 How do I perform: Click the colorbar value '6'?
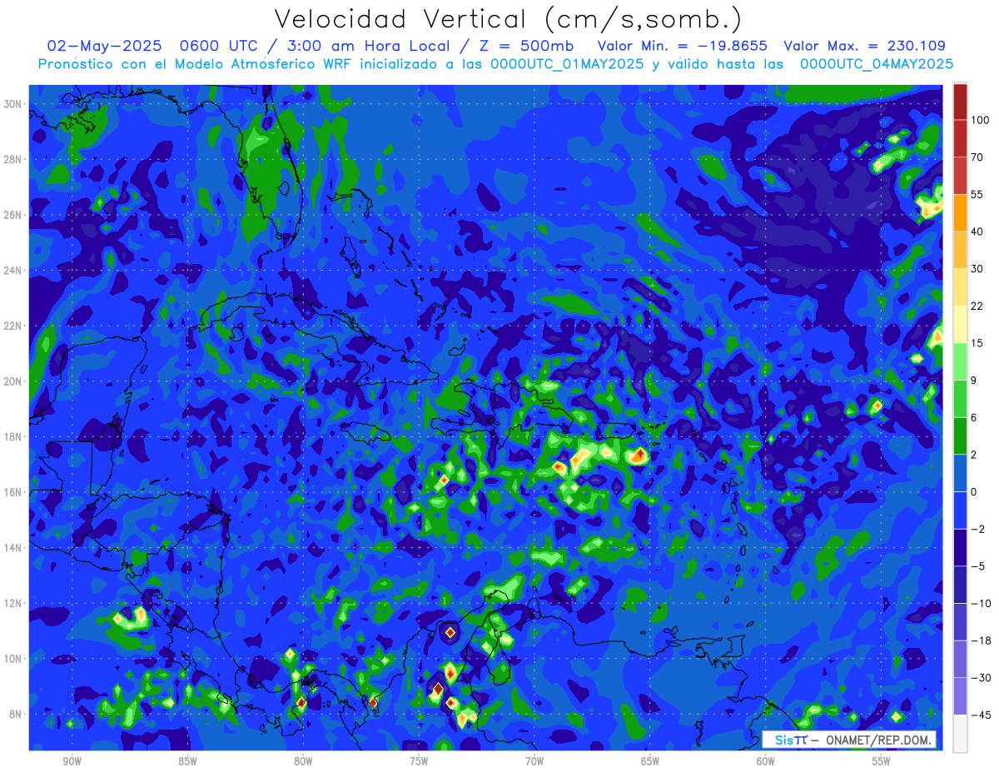974,417
